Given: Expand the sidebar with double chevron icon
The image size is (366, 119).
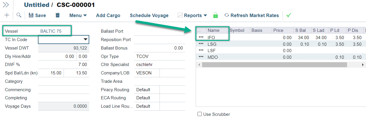Looking at the screenshot, I should (x=6, y=5).
